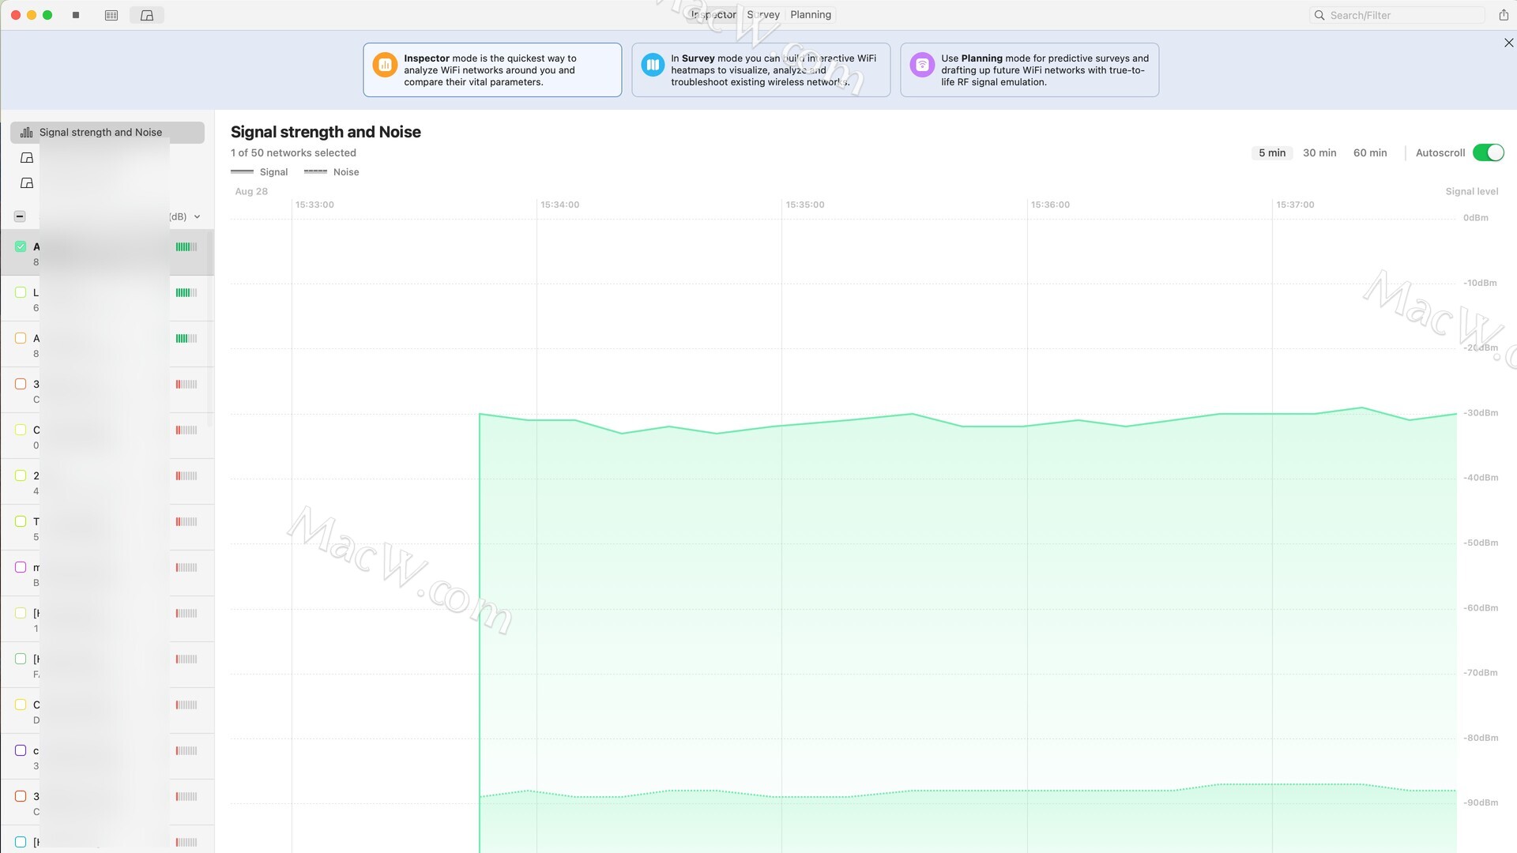Click the green signal bars in the checked A row
This screenshot has height=853, width=1517.
click(x=186, y=246)
